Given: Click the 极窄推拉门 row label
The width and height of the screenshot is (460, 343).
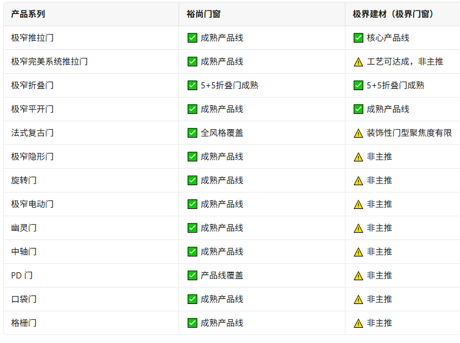Looking at the screenshot, I should [32, 38].
